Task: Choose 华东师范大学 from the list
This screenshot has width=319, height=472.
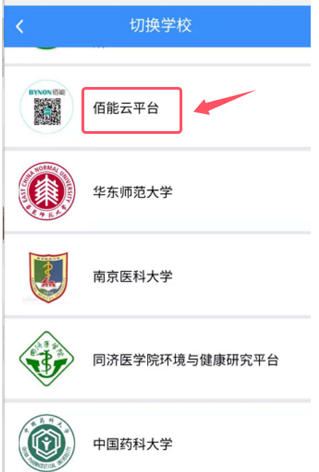Action: point(133,192)
